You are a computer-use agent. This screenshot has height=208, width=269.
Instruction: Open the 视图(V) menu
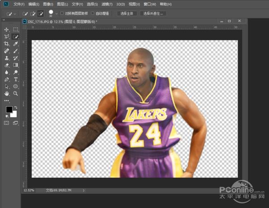134,4
